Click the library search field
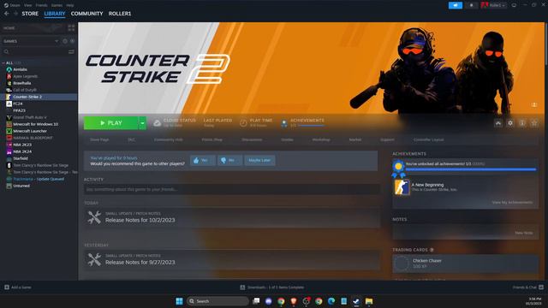The height and width of the screenshot is (308, 548). [35, 51]
